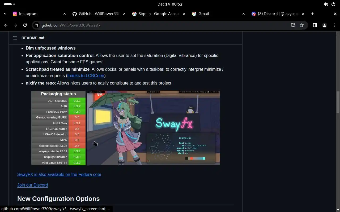This screenshot has height=212, width=340.
Task: Switch to the Gmail tab
Action: click(218, 14)
